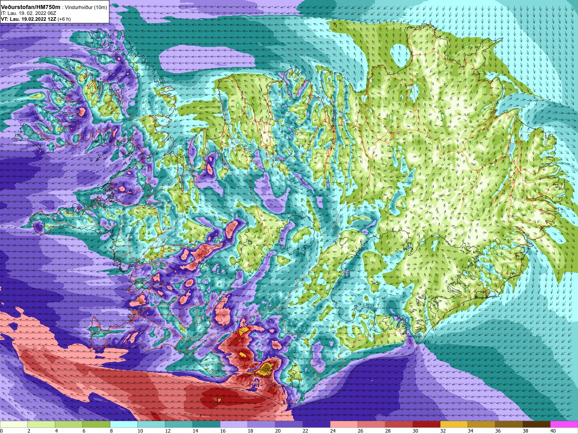Image resolution: width=578 pixels, height=434 pixels.
Task: Click the legend value 26
Action: click(x=360, y=431)
